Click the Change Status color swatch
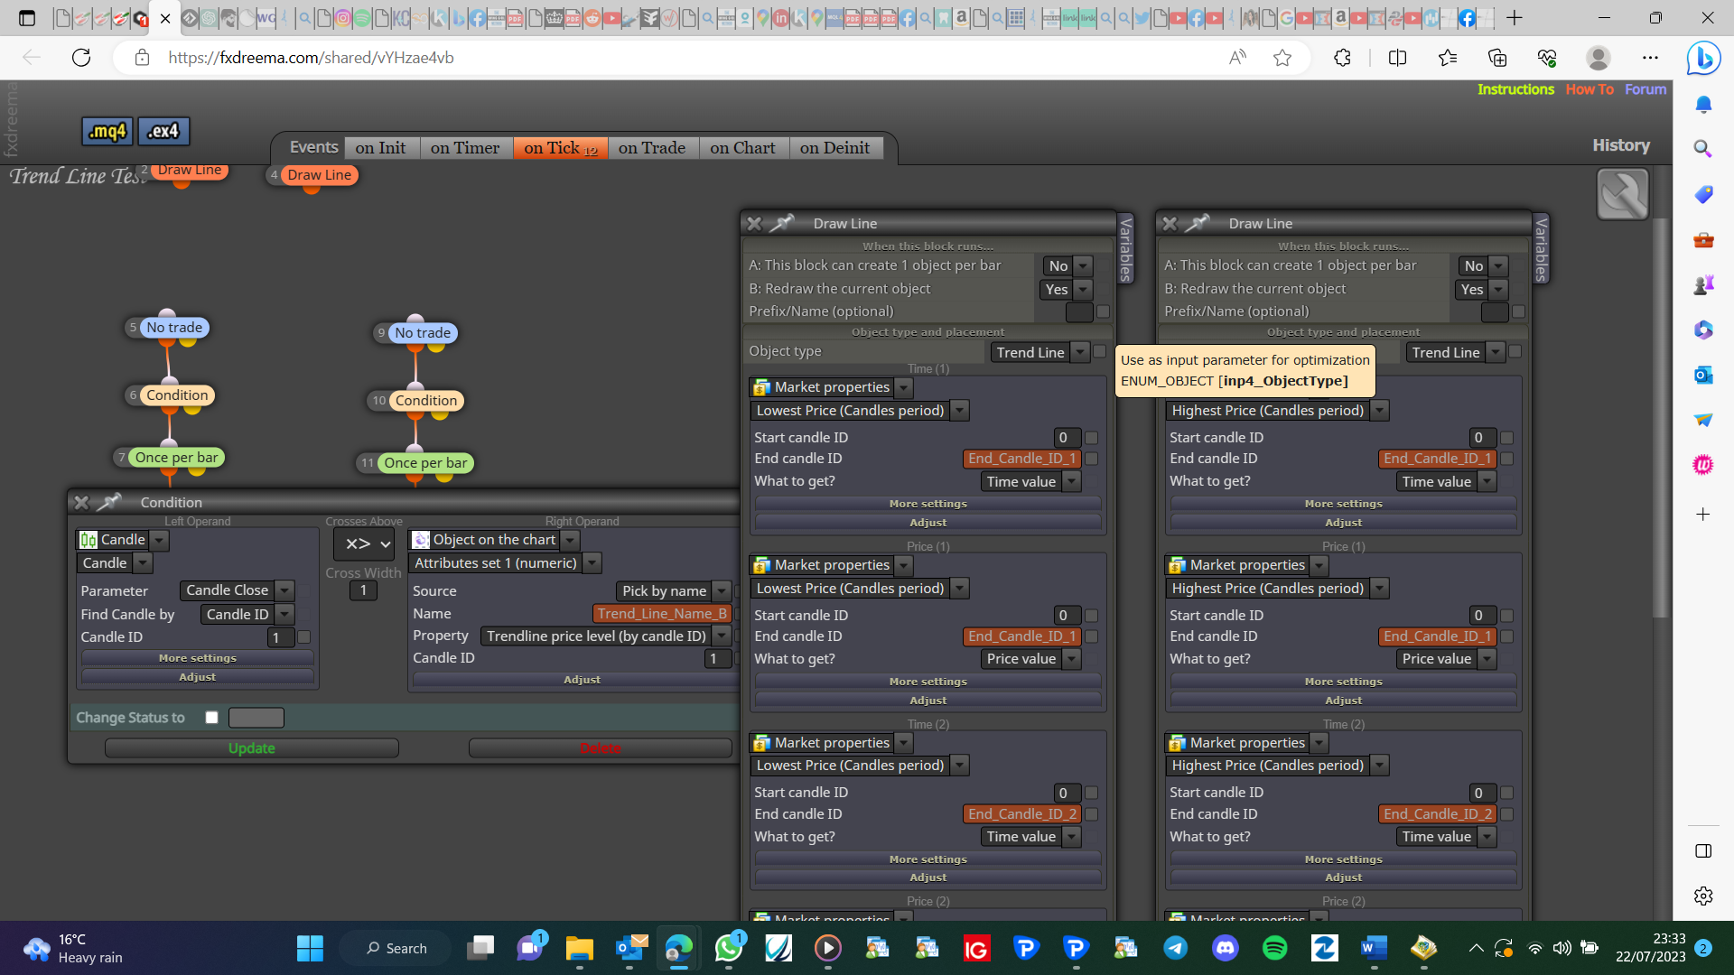The height and width of the screenshot is (975, 1734). click(256, 718)
